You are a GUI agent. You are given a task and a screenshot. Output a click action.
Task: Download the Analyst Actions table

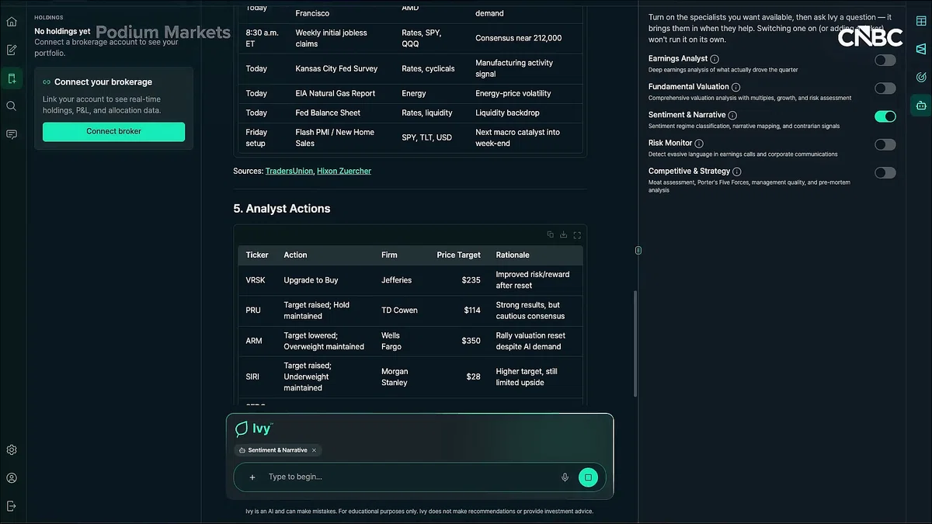coord(563,234)
